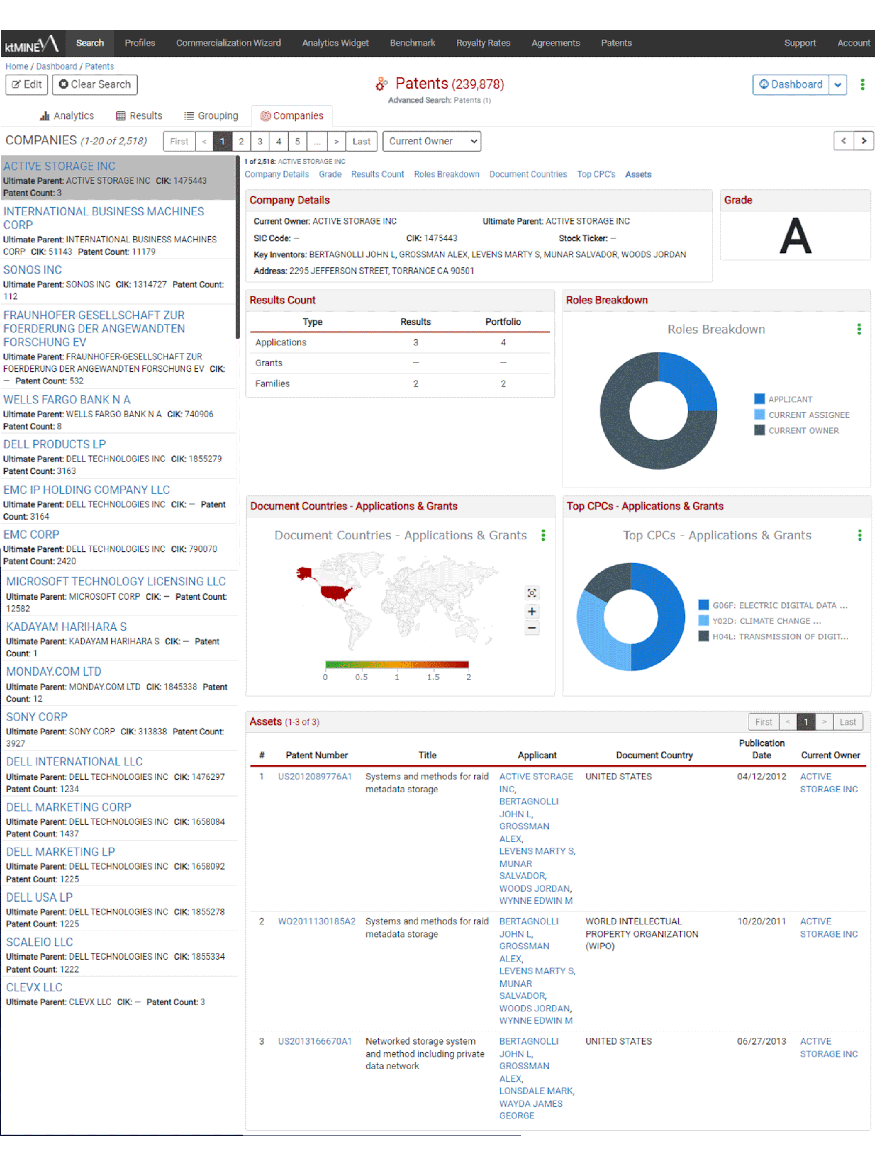Expand the Dashboard dropdown arrow
875x1166 pixels.
pos(838,85)
